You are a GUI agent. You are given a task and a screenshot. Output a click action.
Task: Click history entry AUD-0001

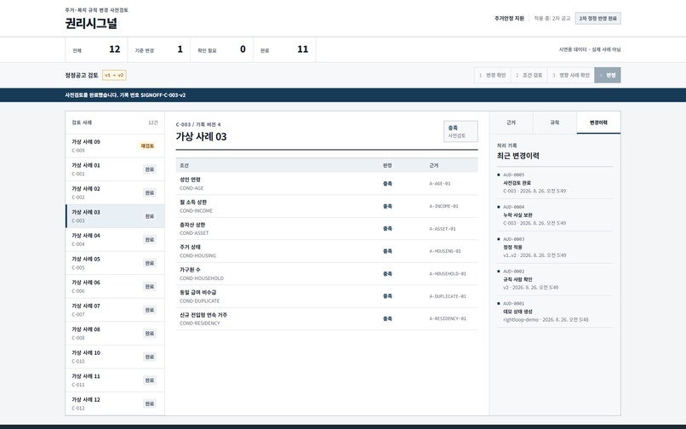pos(555,312)
